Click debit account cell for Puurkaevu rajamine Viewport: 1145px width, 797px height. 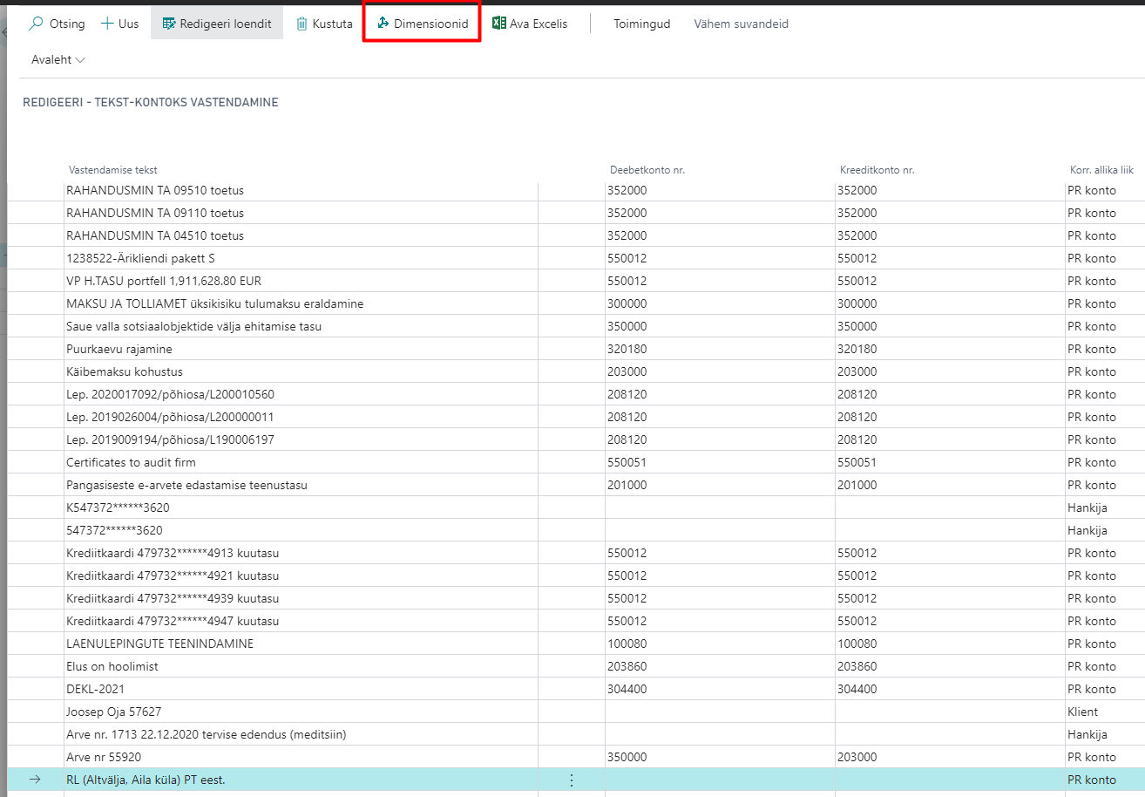coord(627,349)
